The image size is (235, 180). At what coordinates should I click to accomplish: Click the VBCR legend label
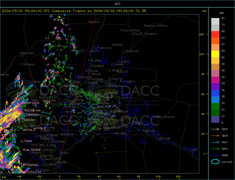click(225, 136)
